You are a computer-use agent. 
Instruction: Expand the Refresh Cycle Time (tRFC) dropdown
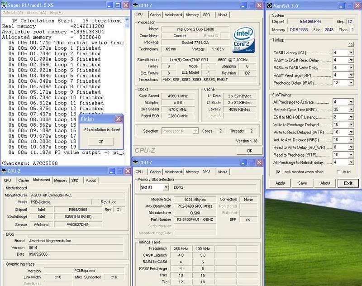351,110
